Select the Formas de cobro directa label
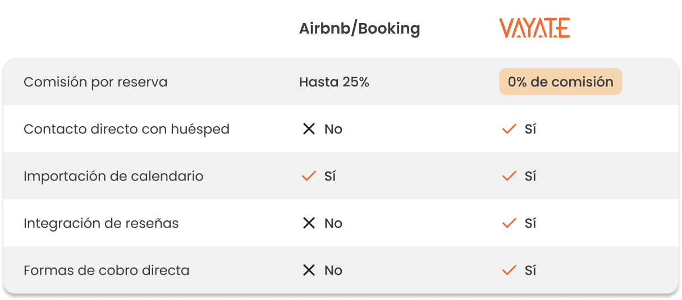This screenshot has width=682, height=300. [x=107, y=270]
